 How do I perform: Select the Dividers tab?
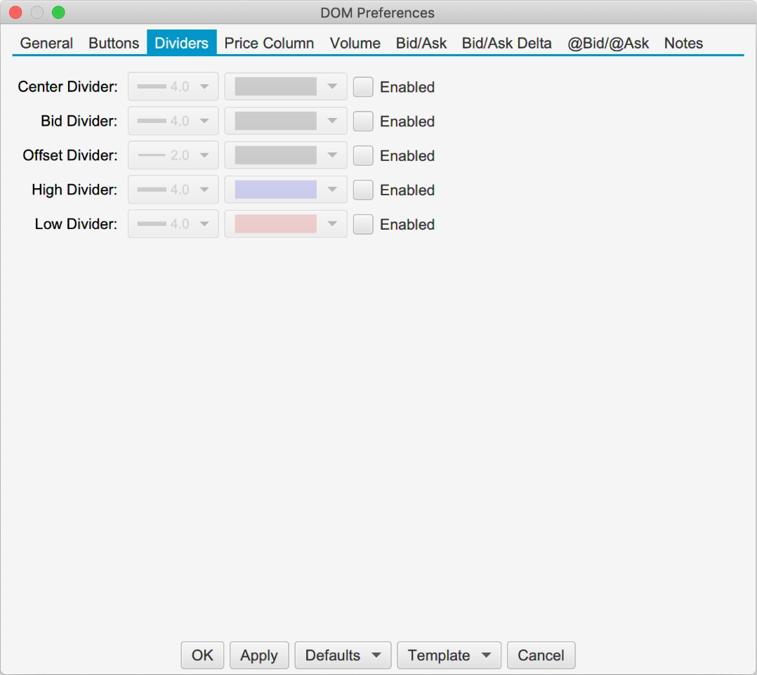click(x=181, y=43)
